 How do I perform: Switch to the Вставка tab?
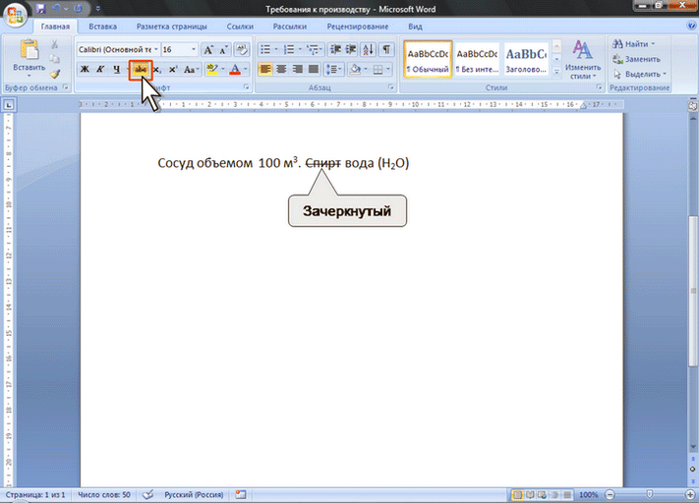click(x=102, y=27)
